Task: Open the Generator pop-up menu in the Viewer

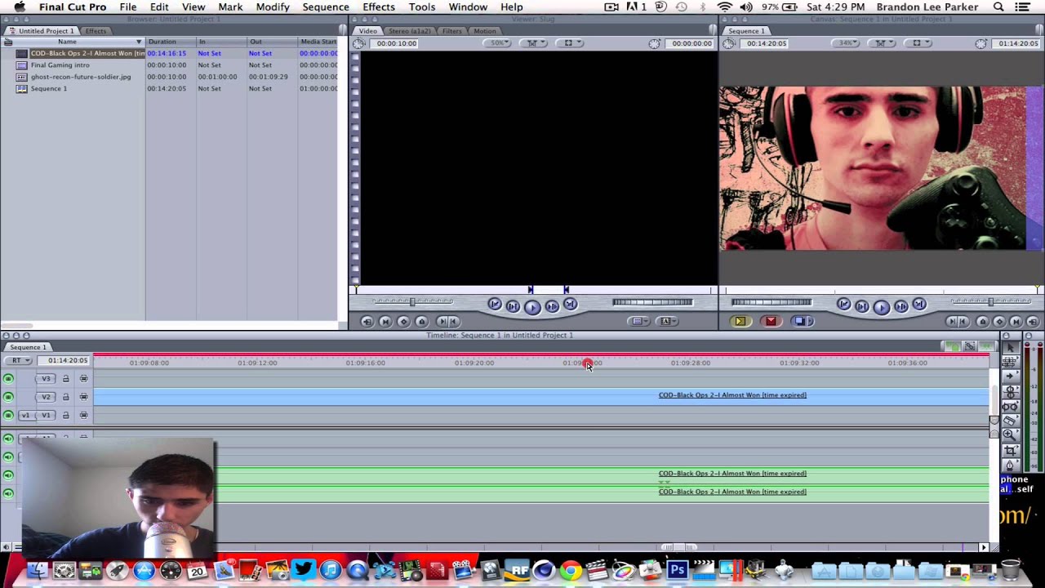Action: point(669,322)
